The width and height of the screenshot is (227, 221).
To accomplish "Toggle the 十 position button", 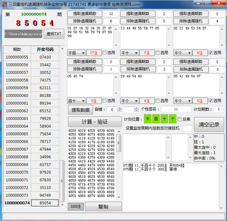I will (164, 119).
